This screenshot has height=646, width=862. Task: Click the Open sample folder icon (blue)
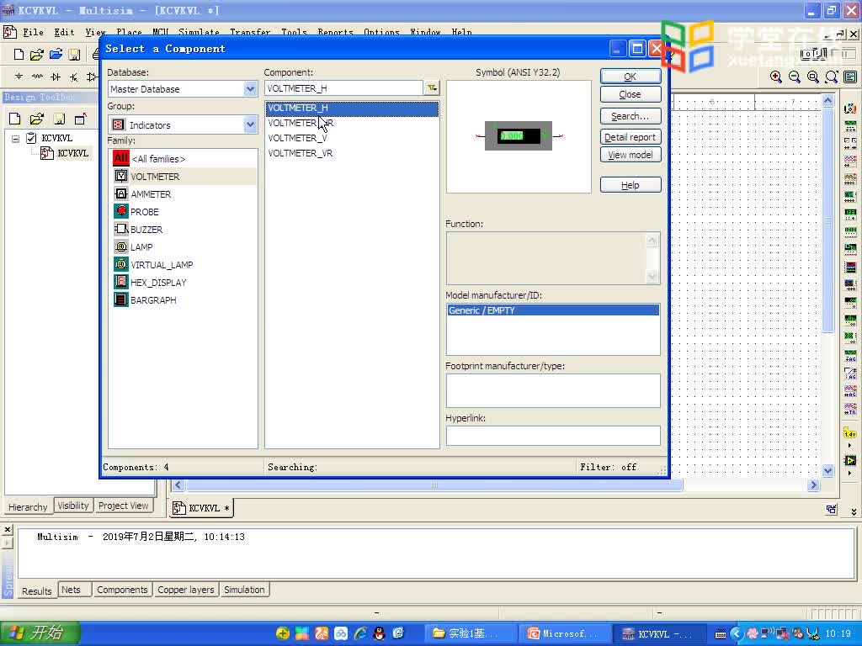[x=56, y=54]
